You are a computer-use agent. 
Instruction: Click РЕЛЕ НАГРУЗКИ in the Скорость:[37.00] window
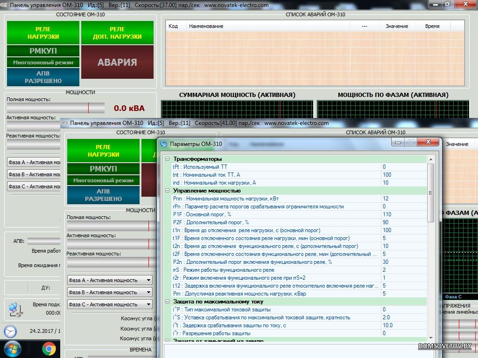point(43,33)
